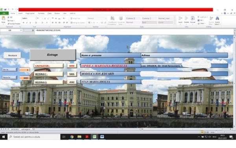Open the Page Layout ribbon tab
This screenshot has height=148, width=236.
click(x=30, y=13)
